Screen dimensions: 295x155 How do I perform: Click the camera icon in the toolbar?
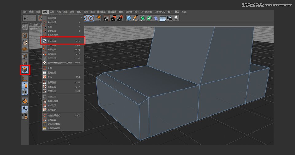pyautogui.click(x=169, y=18)
